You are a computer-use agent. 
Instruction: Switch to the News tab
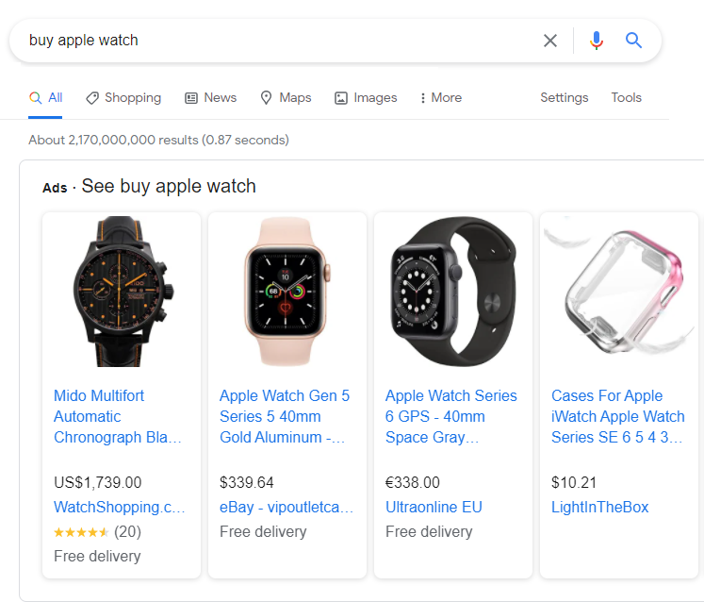pos(210,98)
